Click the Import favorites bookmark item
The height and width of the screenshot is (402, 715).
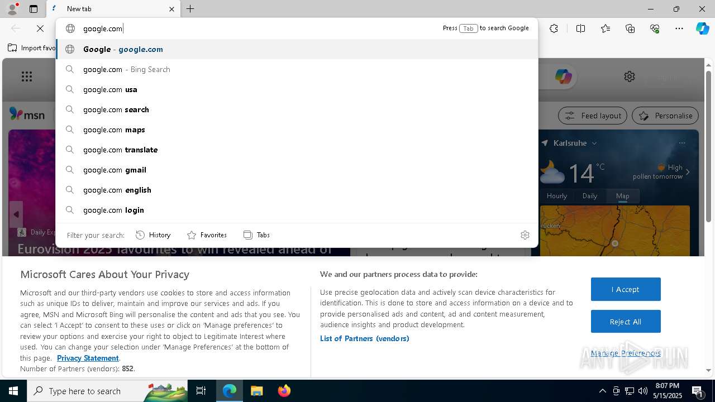click(32, 48)
